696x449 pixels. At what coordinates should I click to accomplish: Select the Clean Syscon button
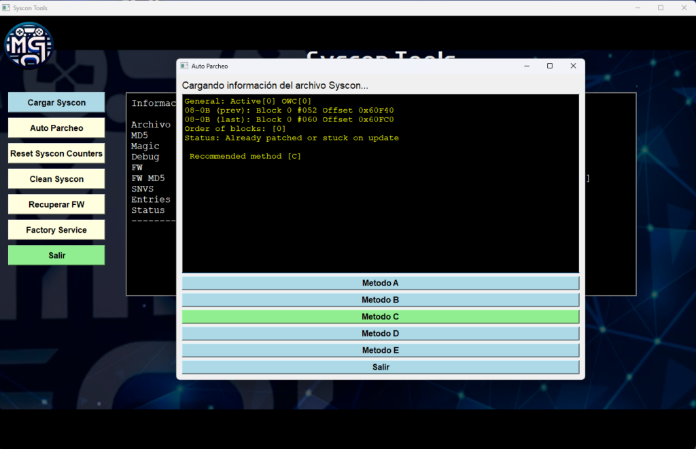[x=56, y=179]
